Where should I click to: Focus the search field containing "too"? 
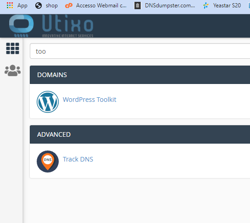(140, 51)
